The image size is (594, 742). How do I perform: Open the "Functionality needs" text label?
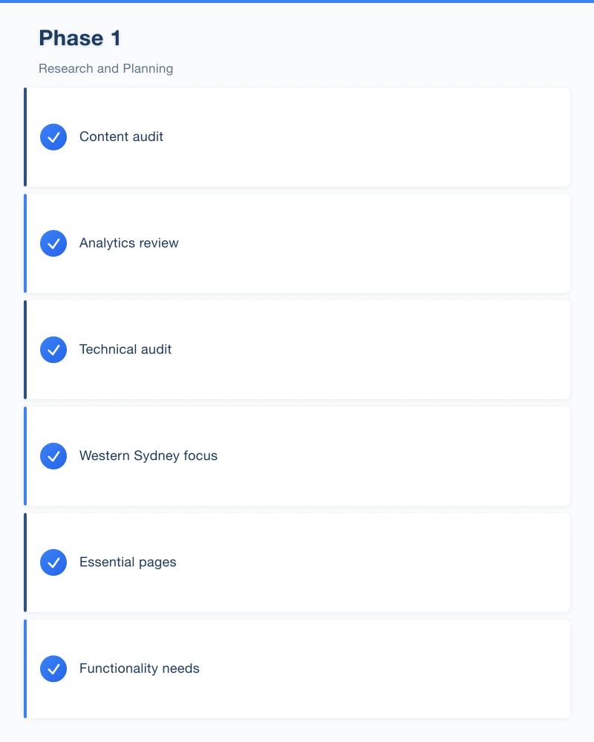tap(140, 669)
